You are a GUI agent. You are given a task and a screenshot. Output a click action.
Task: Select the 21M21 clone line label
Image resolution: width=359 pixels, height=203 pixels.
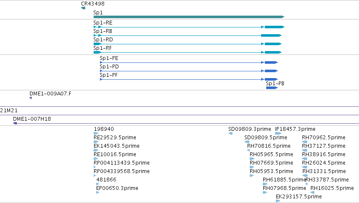coord(9,111)
